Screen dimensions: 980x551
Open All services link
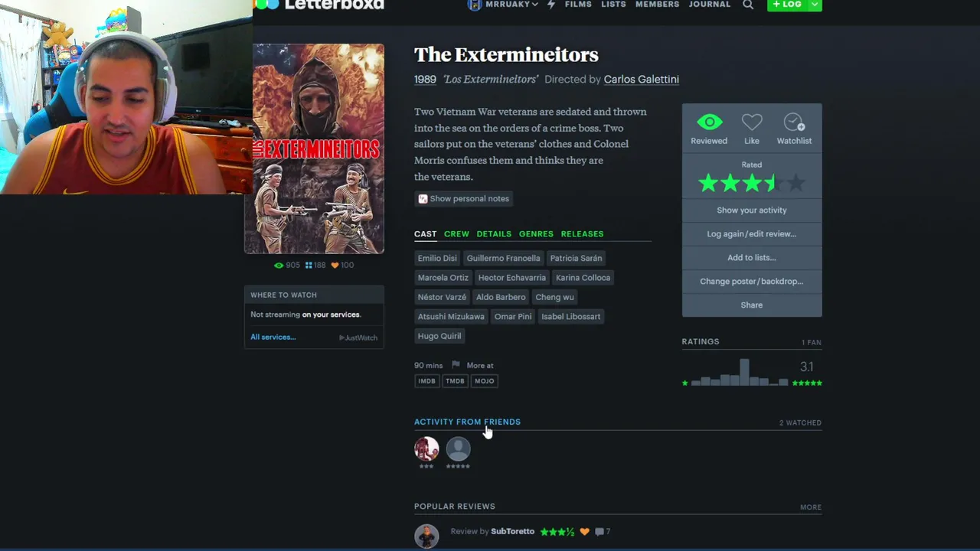(x=273, y=337)
